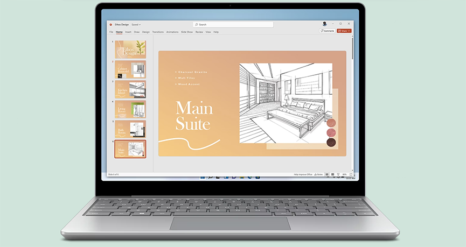Select the Ethos Design title slide thumbnail
Image resolution: width=466 pixels, height=247 pixels.
[x=130, y=49]
